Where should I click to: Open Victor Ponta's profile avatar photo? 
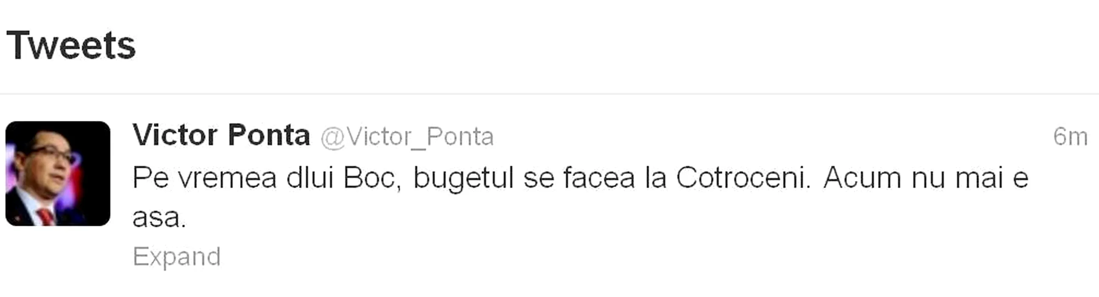pos(58,173)
